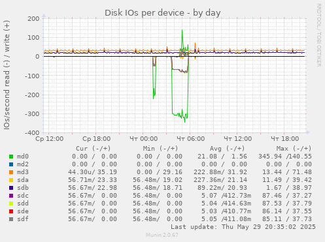Click the sdf gray legend swatch

(11, 219)
